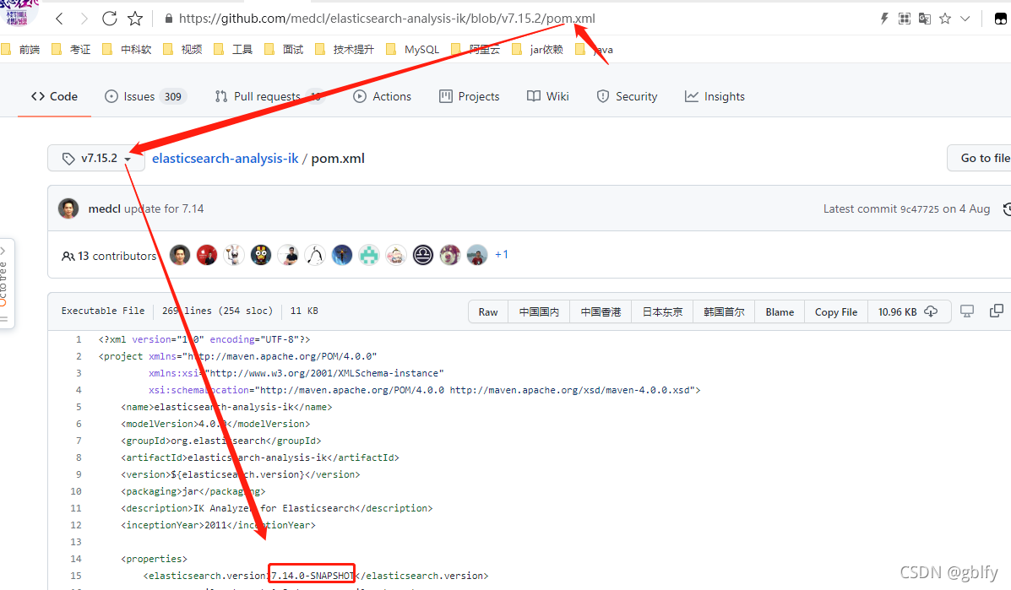Screen dimensions: 1011x590
Task: Click the lightning bolt icon in the browser toolbar
Action: click(884, 19)
